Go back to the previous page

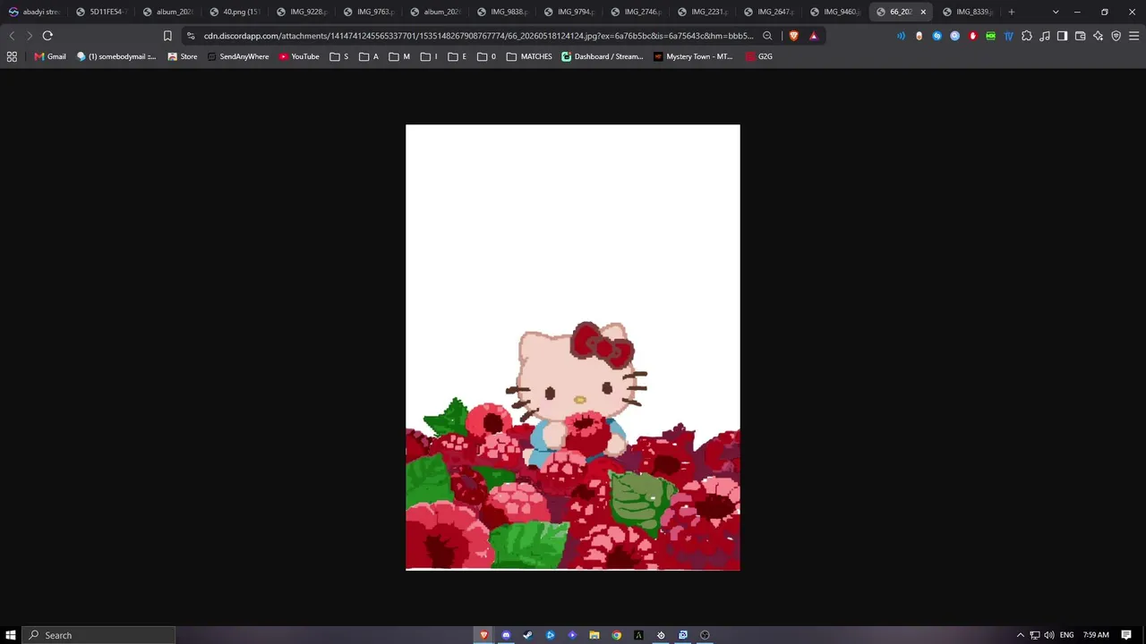[x=12, y=36]
